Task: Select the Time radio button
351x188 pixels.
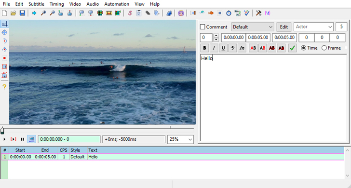Action: (x=304, y=48)
